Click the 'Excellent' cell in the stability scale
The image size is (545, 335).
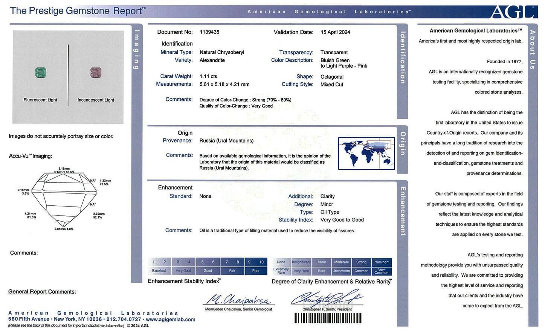tap(159, 271)
